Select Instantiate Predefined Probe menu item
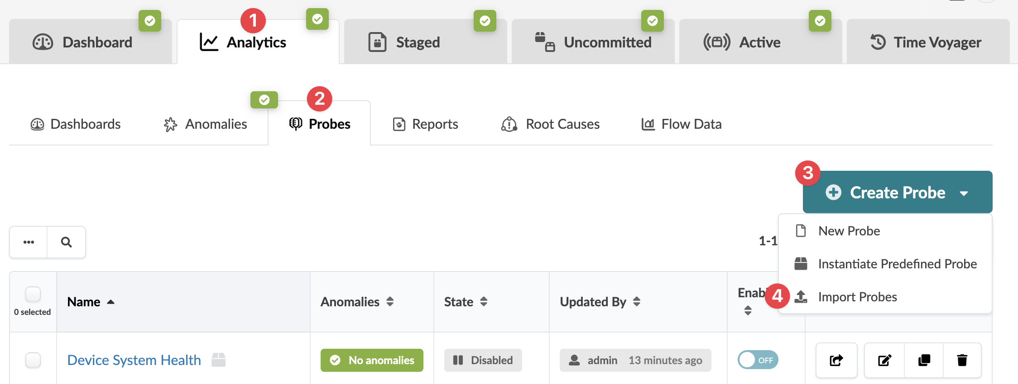1018x384 pixels. tap(897, 264)
